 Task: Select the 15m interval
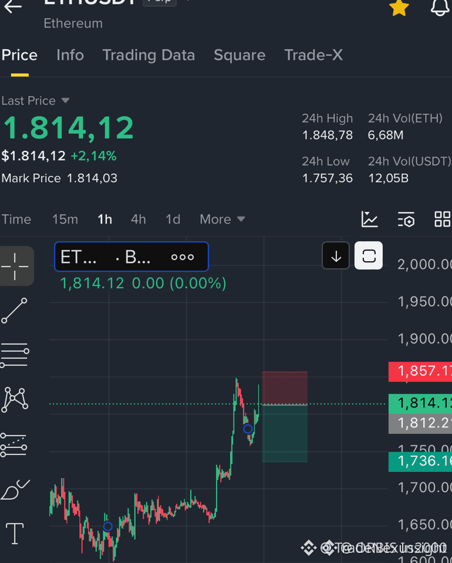tap(65, 220)
